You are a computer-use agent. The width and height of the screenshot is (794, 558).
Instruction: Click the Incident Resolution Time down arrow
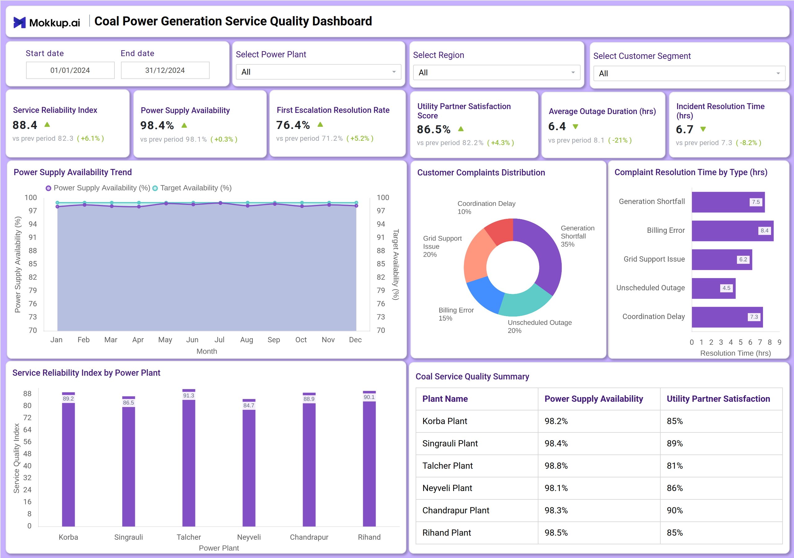click(x=703, y=129)
